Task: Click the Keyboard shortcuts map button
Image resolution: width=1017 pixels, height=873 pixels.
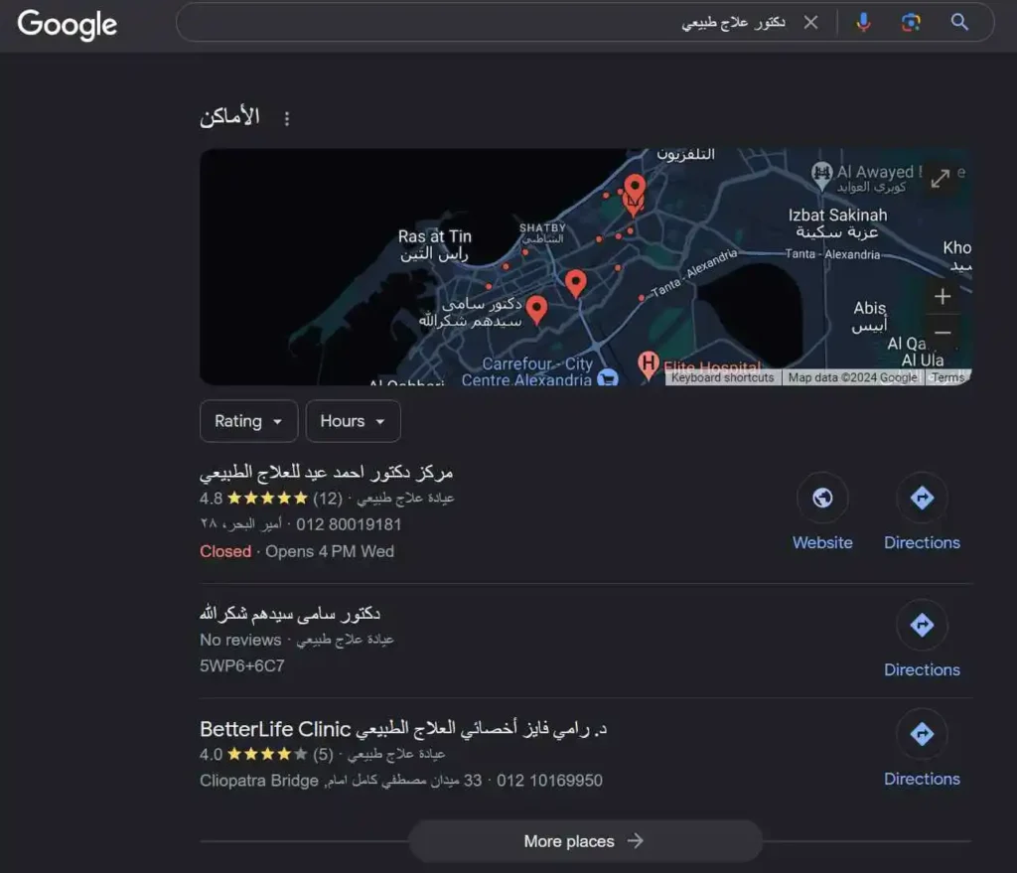Action: tap(722, 377)
